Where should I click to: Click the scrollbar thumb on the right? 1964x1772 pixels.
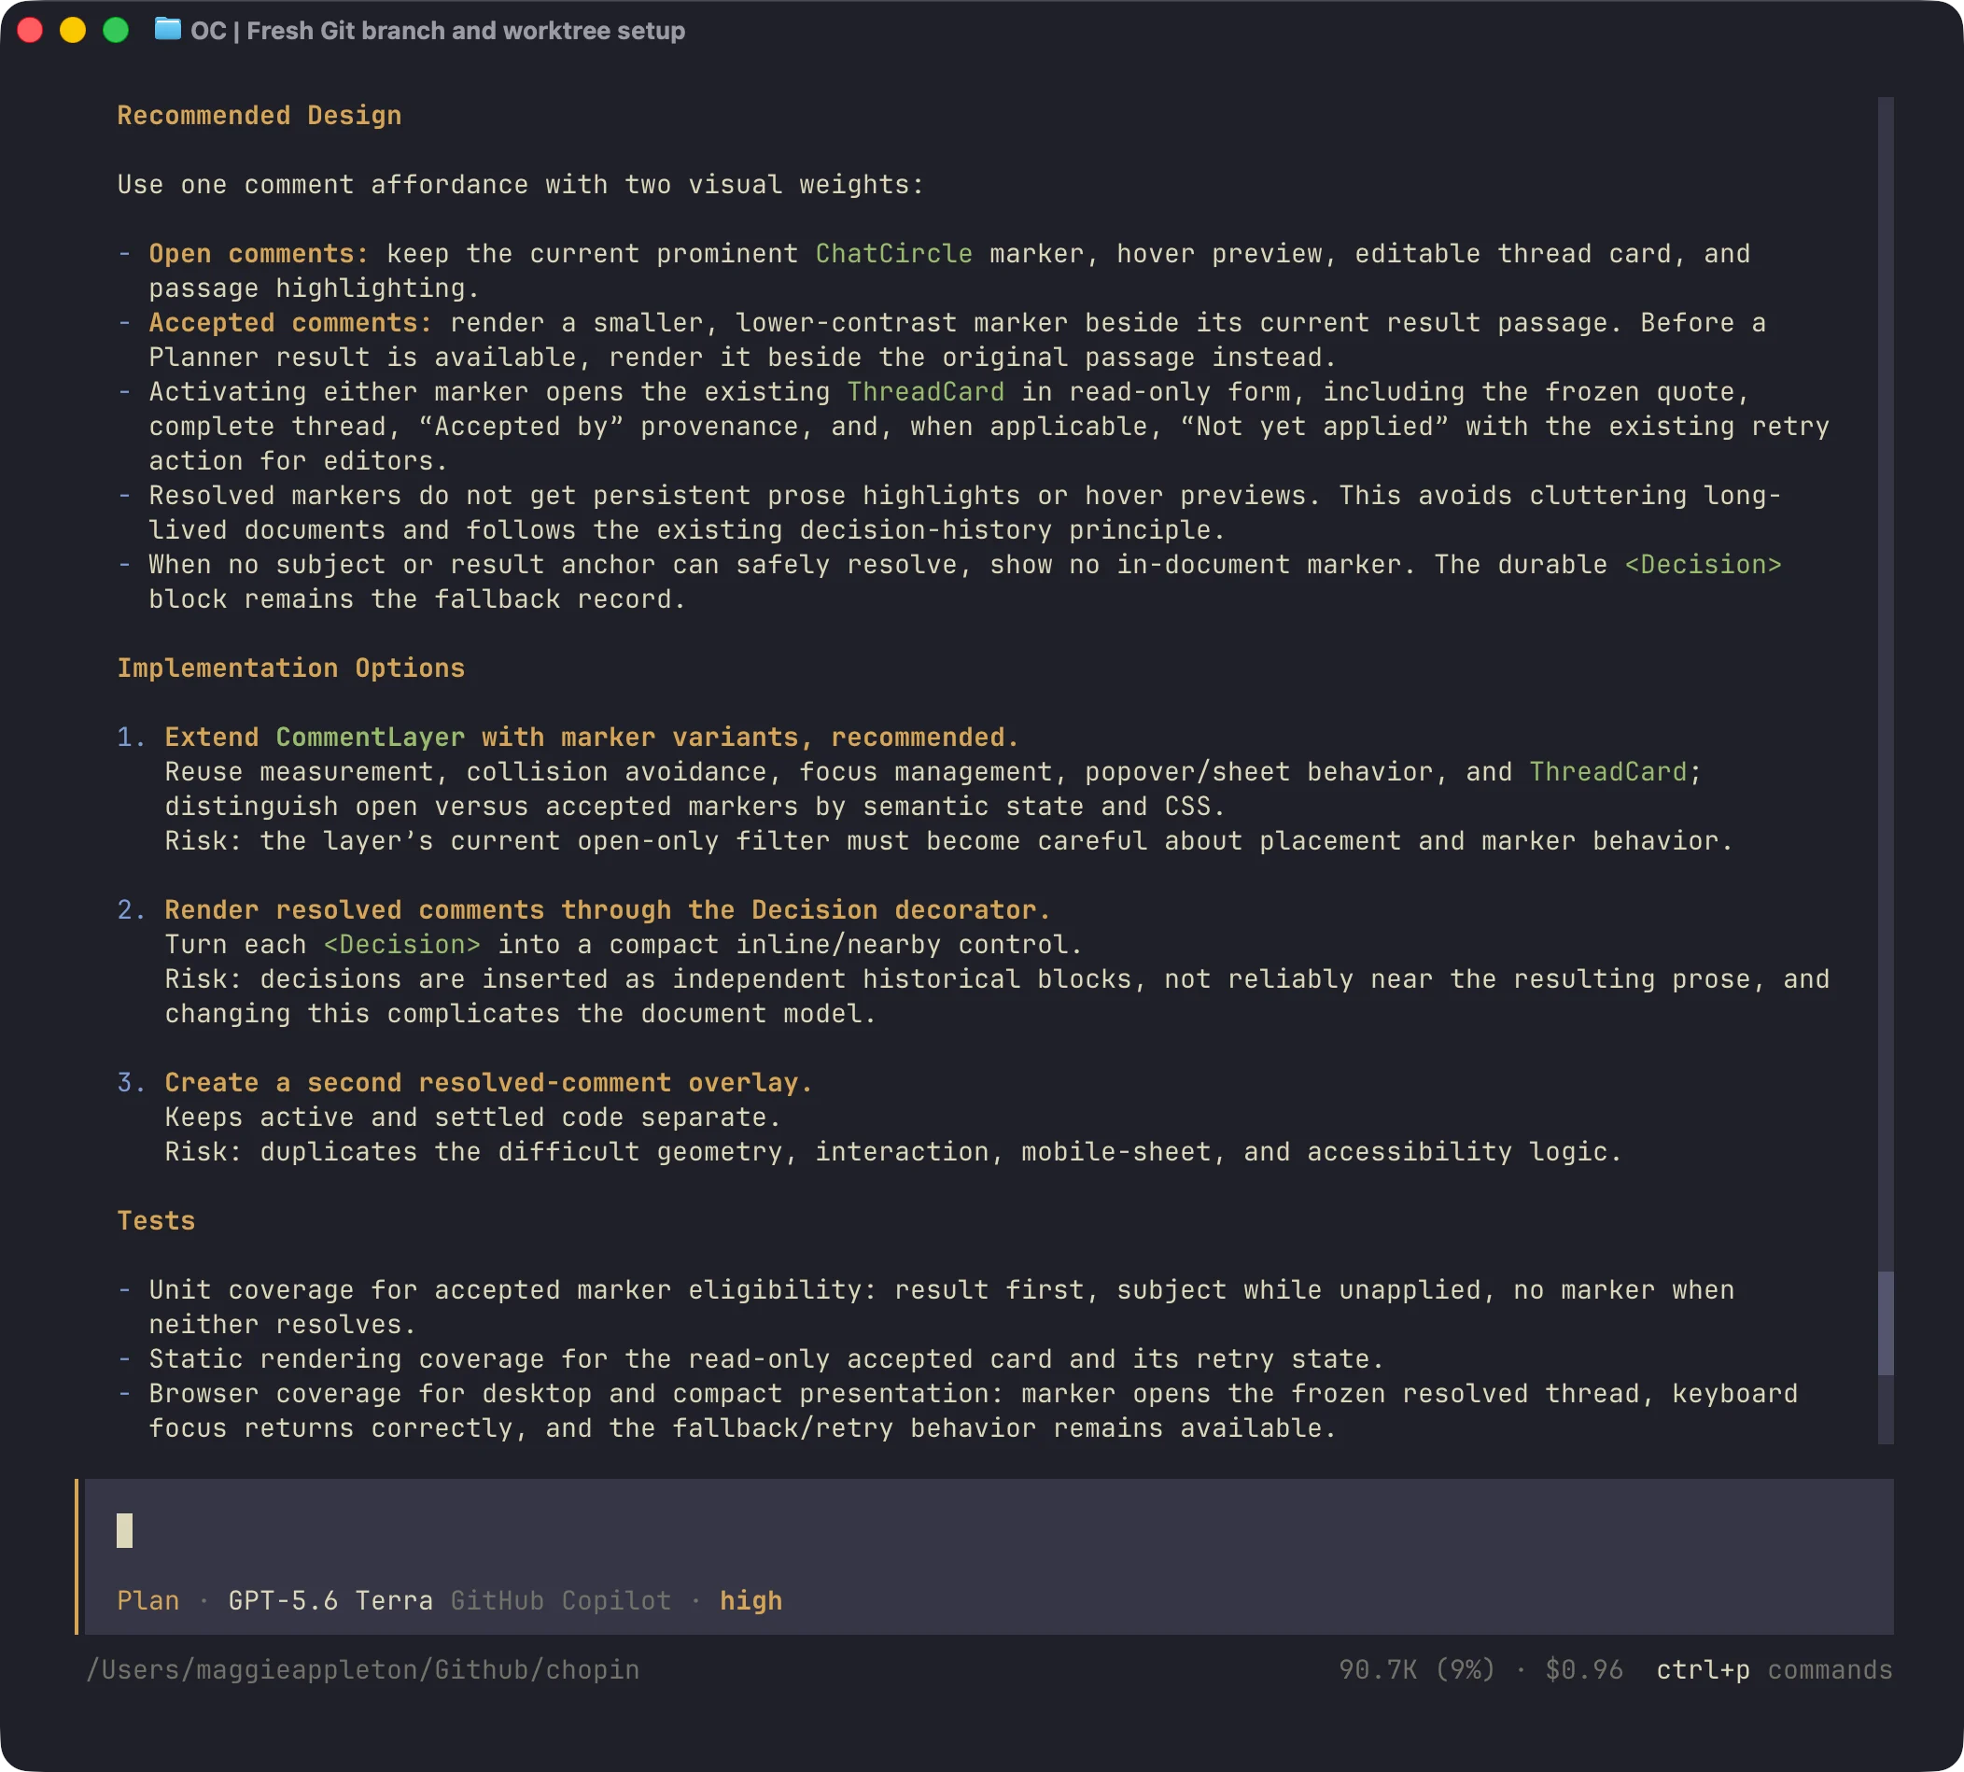[x=1886, y=1322]
